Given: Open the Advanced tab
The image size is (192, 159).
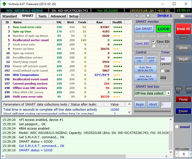Looking at the screenshot, I should tap(58, 16).
